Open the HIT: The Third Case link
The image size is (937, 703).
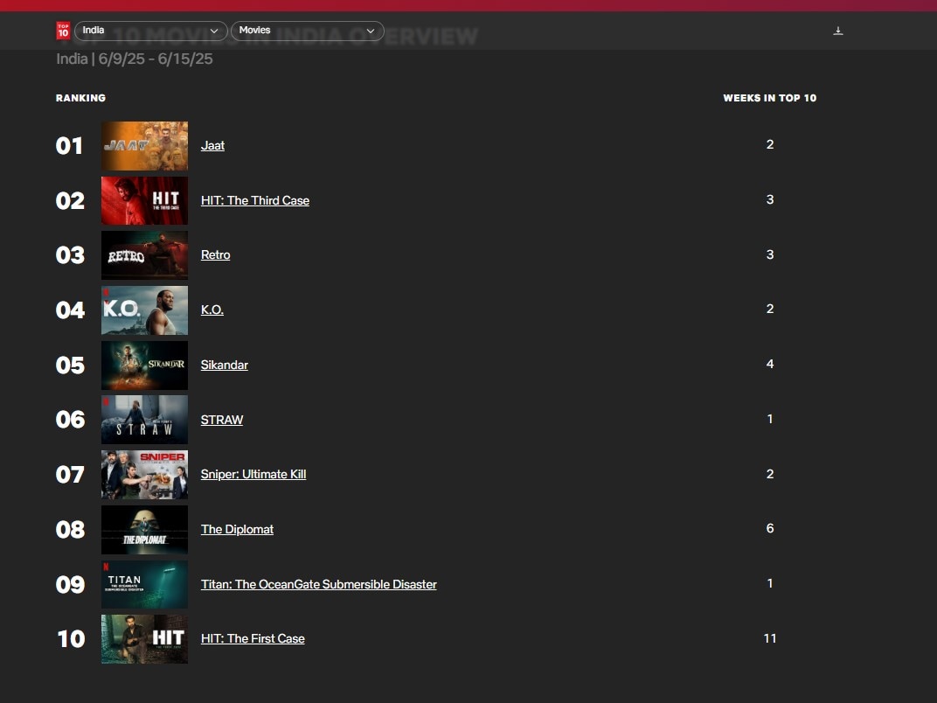tap(255, 200)
